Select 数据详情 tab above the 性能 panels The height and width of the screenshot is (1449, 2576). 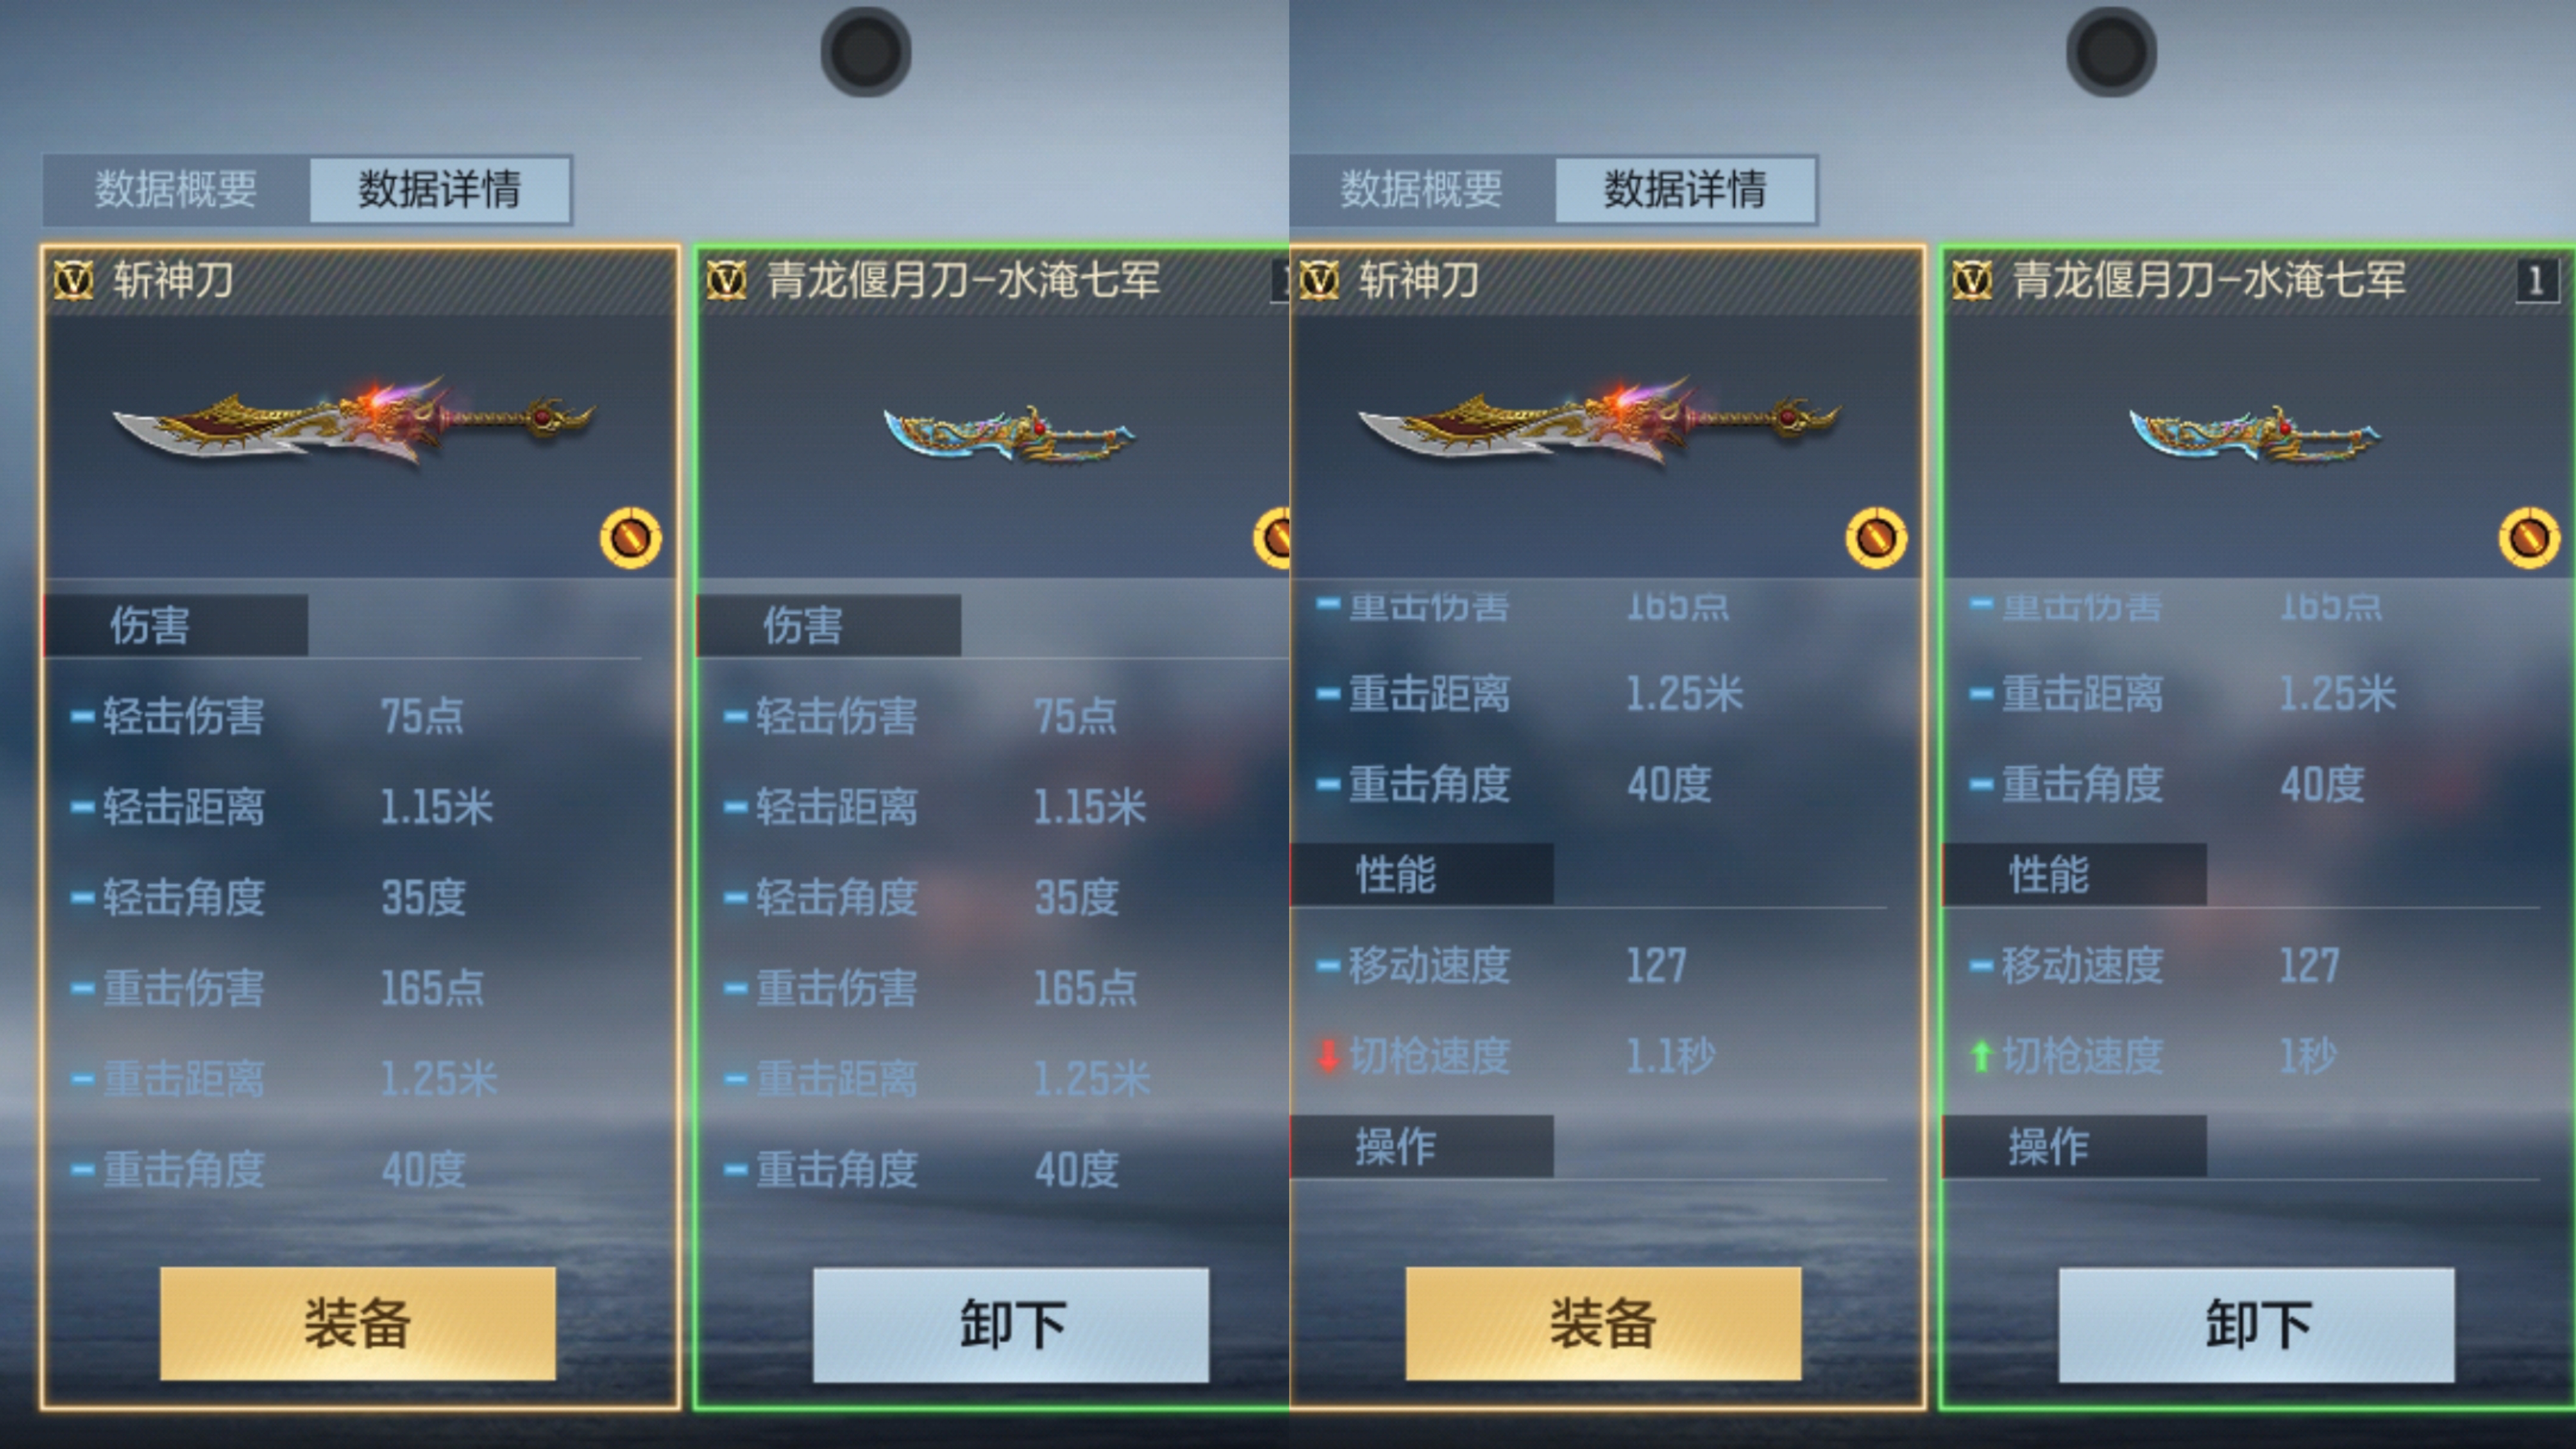coord(1685,189)
